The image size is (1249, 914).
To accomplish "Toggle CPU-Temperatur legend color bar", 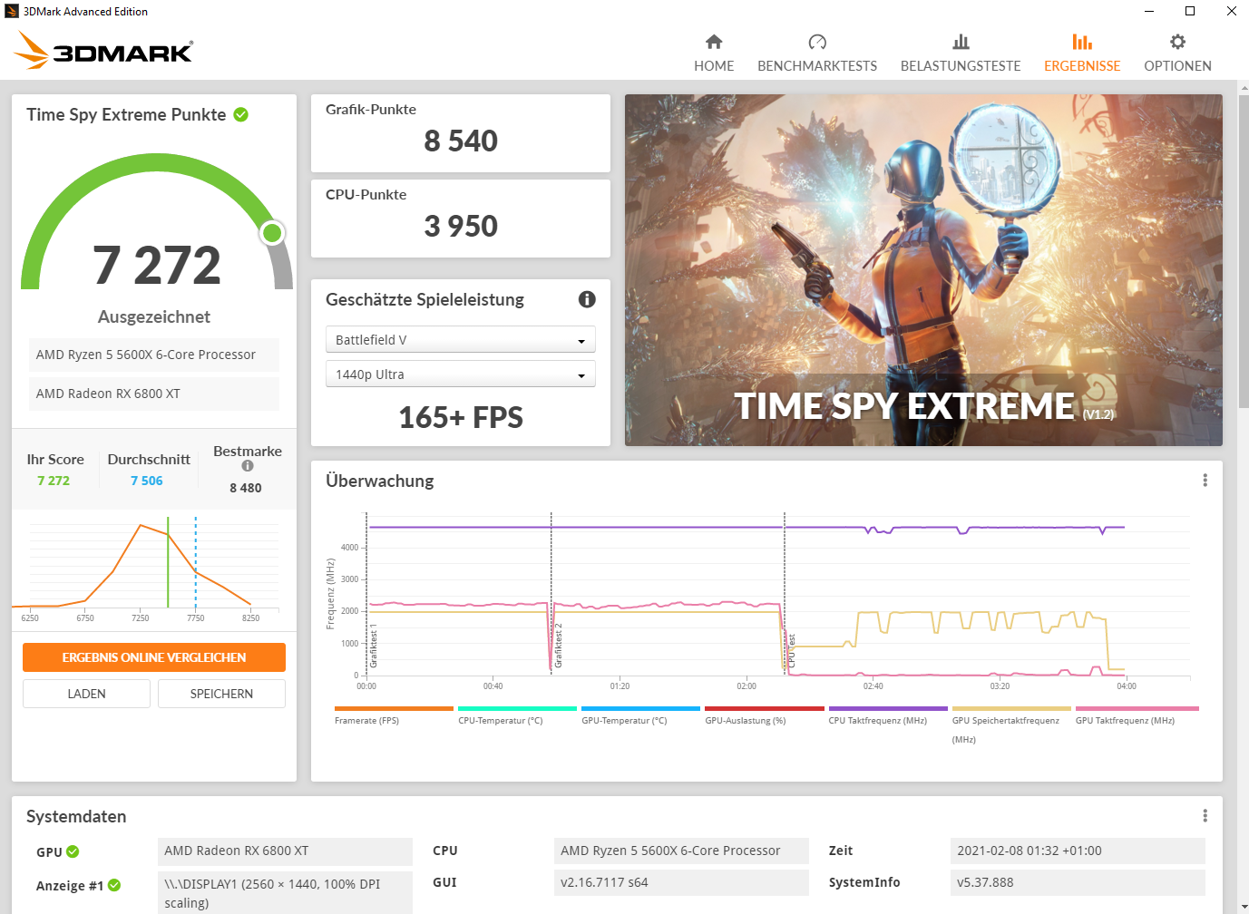I will point(517,708).
